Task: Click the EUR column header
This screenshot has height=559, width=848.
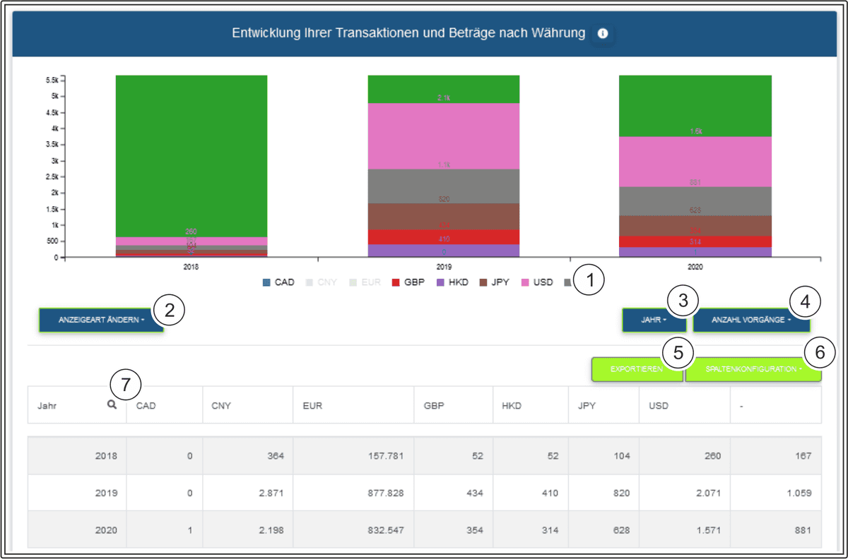Action: click(353, 406)
